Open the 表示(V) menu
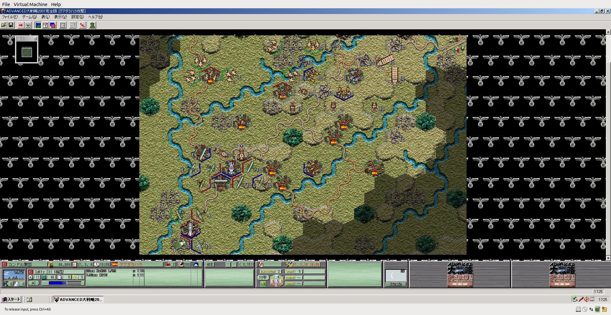The width and height of the screenshot is (611, 315). click(60, 17)
